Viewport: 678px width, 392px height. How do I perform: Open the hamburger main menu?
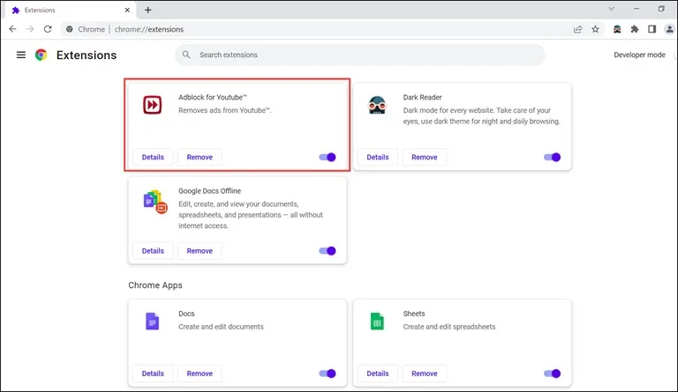[21, 55]
